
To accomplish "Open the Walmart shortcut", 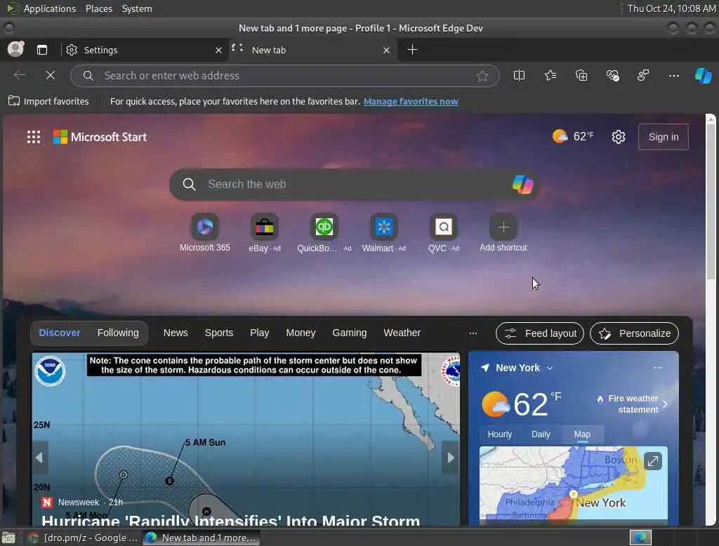I will (384, 232).
